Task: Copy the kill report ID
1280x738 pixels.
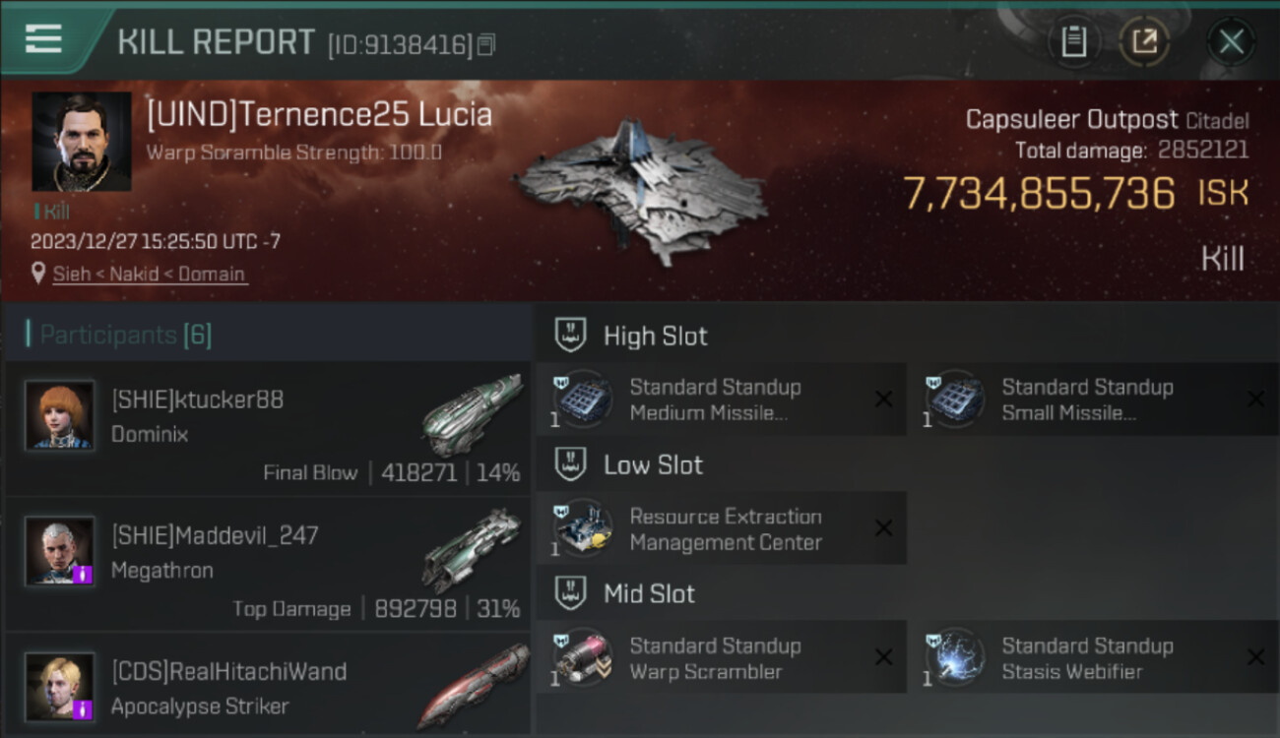Action: coord(485,45)
